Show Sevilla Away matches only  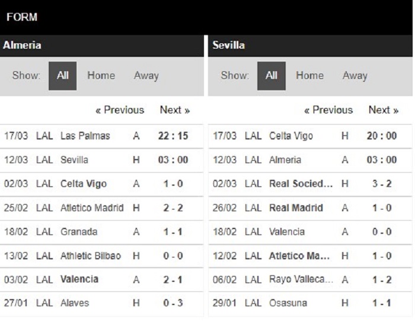click(355, 76)
